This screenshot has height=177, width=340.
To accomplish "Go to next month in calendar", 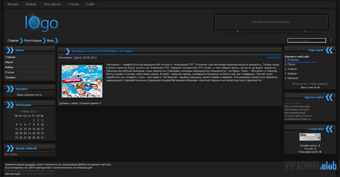I will tap(38, 111).
